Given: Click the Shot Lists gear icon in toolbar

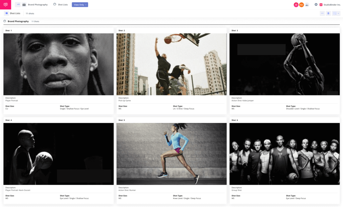Looking at the screenshot, I should tap(55, 4).
